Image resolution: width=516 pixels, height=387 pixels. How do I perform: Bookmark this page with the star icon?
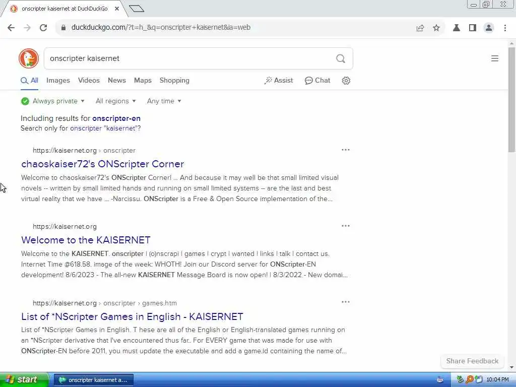tap(436, 28)
